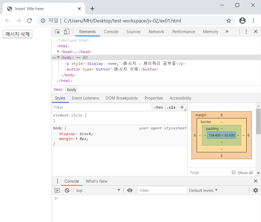Toggle .cls element classes panel
This screenshot has width=261, height=222.
pyautogui.click(x=171, y=107)
